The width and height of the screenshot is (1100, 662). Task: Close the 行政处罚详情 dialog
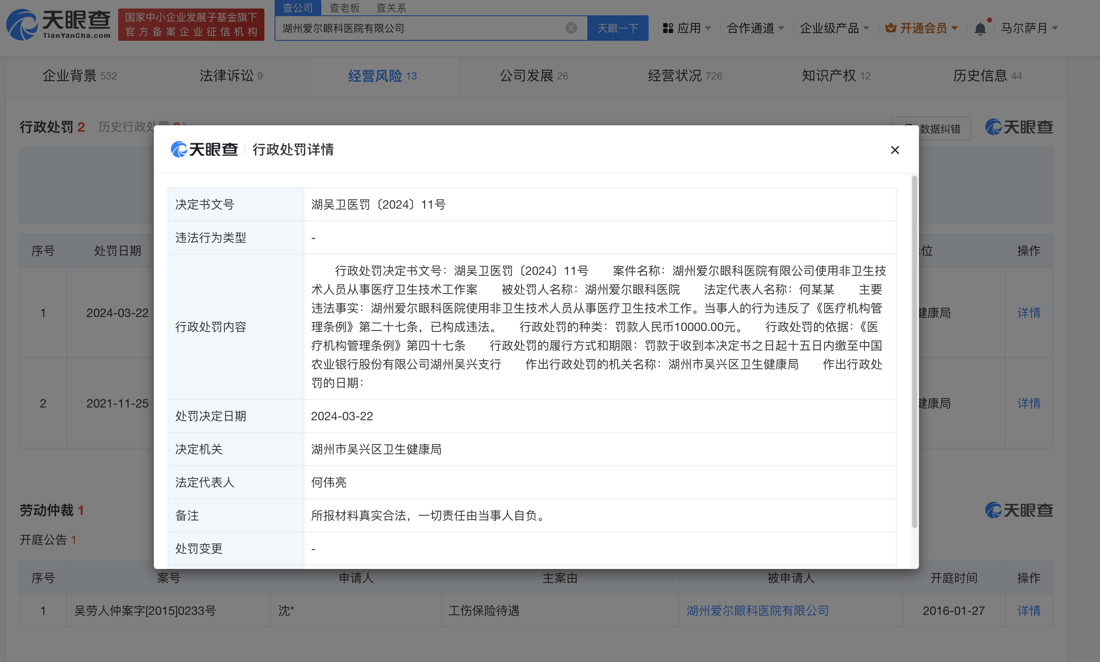(x=894, y=150)
